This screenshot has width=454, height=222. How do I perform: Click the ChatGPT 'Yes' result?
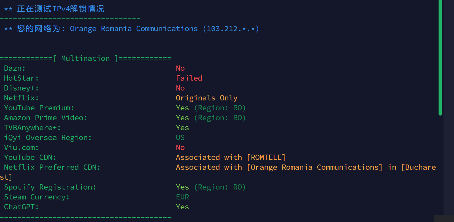click(182, 207)
